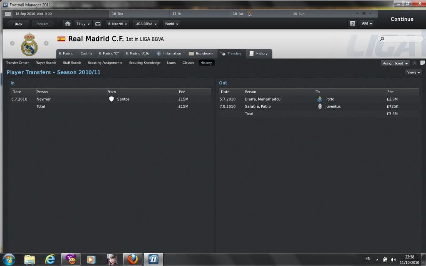
Task: Open the inbox icon beside T Huy
Action: 97,24
